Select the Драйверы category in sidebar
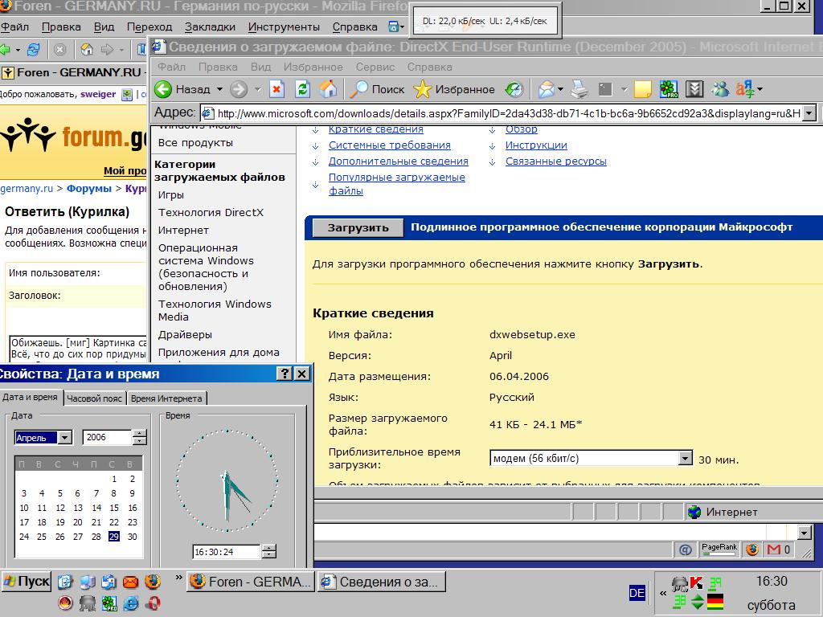 click(186, 335)
